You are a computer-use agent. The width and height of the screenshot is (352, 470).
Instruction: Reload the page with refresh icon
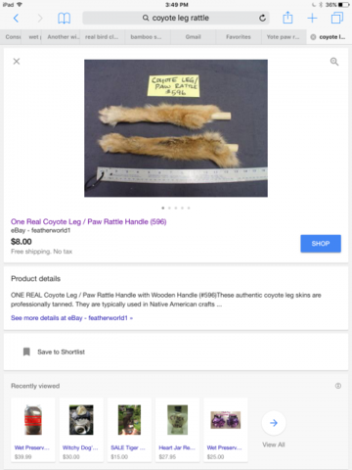(262, 18)
